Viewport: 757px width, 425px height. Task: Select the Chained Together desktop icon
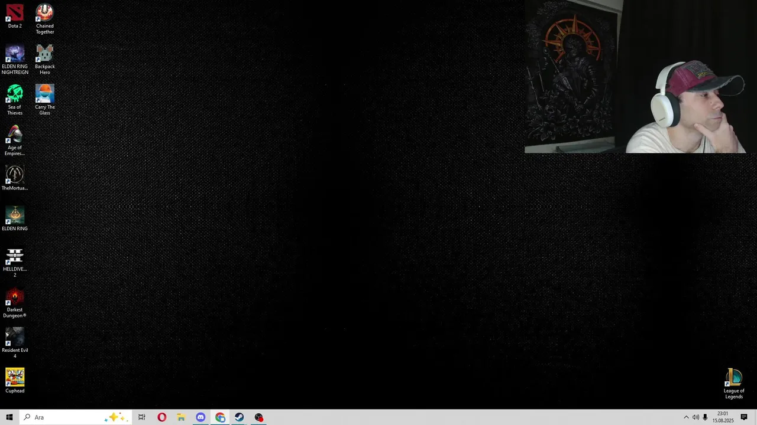pyautogui.click(x=44, y=19)
